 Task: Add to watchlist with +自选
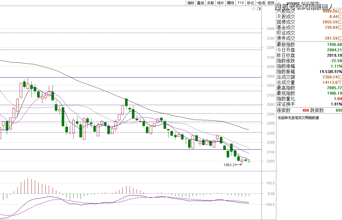(261, 3)
